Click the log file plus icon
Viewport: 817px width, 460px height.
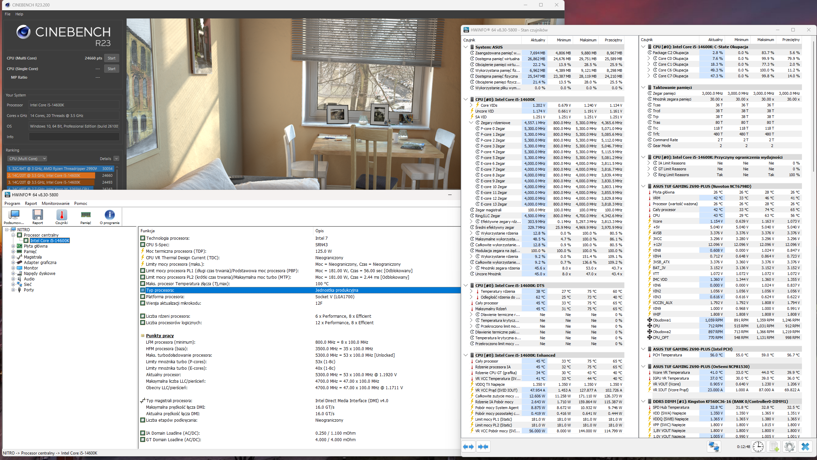click(774, 447)
